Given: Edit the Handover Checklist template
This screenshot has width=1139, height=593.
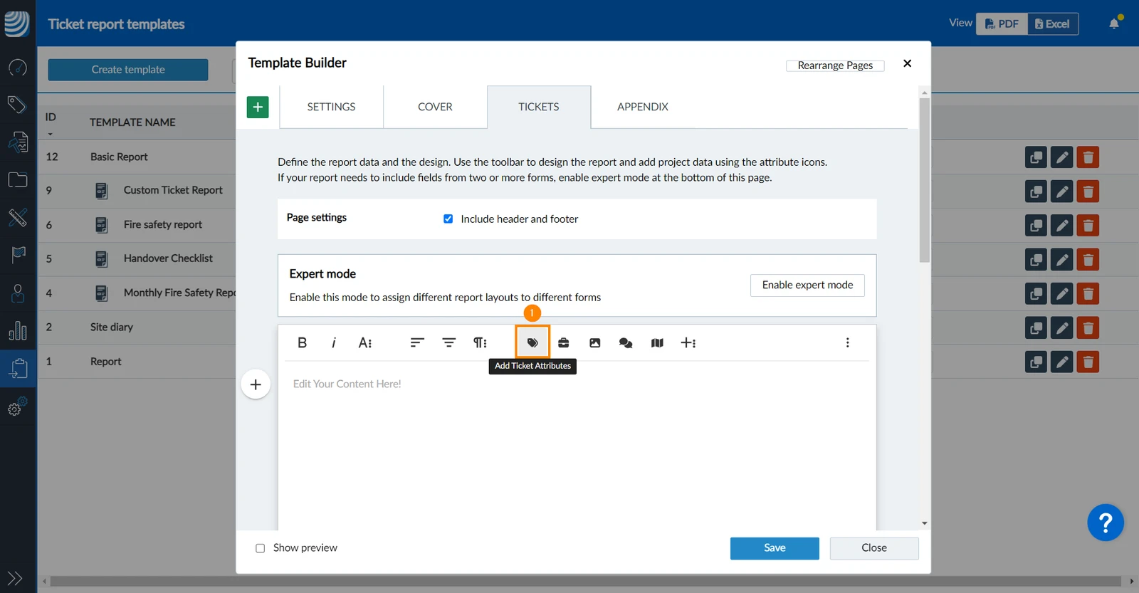Looking at the screenshot, I should tap(1061, 259).
